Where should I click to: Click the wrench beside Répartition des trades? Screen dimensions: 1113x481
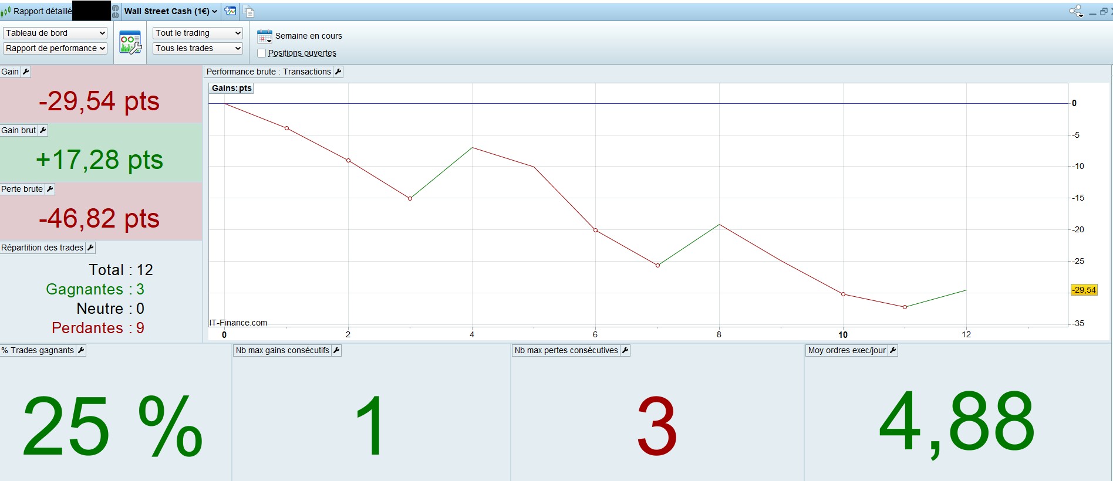(x=90, y=248)
